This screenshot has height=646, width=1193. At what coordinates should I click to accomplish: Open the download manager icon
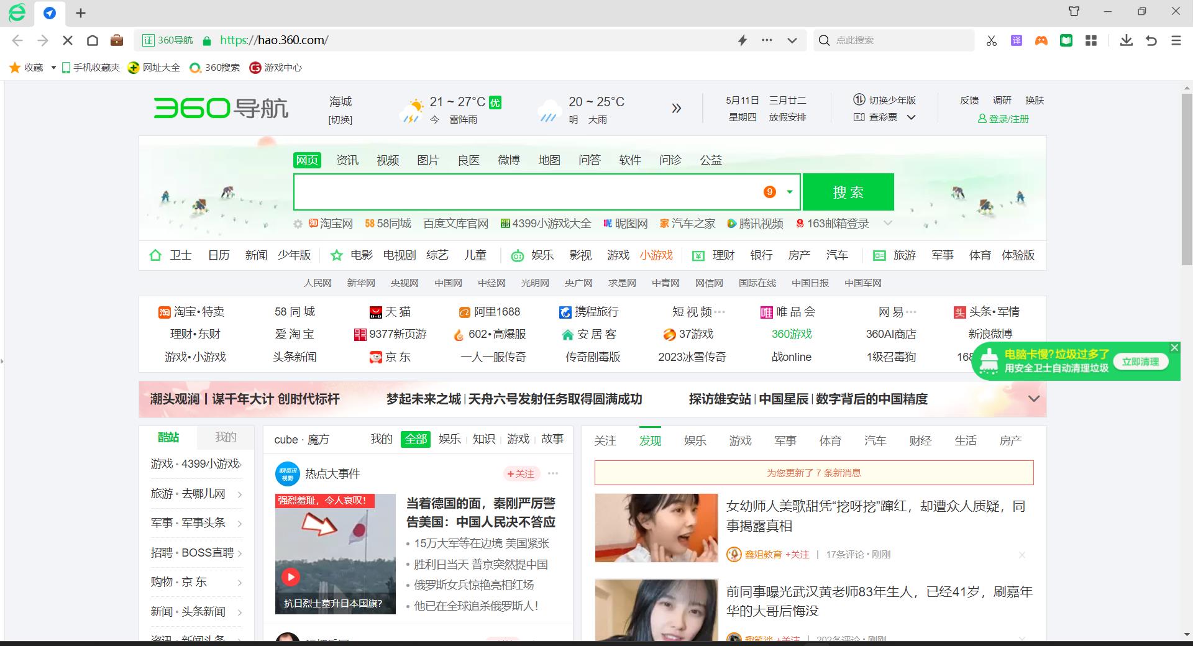pyautogui.click(x=1126, y=40)
